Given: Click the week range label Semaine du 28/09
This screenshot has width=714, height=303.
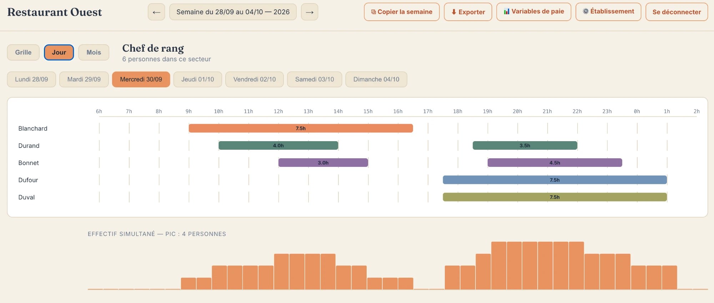Looking at the screenshot, I should [x=233, y=12].
